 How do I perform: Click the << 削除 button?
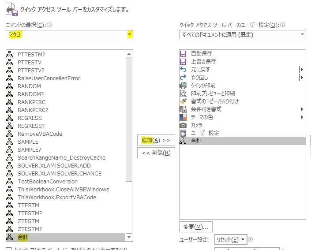click(x=156, y=153)
